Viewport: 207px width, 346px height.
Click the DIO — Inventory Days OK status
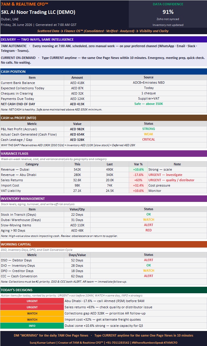[149, 265]
